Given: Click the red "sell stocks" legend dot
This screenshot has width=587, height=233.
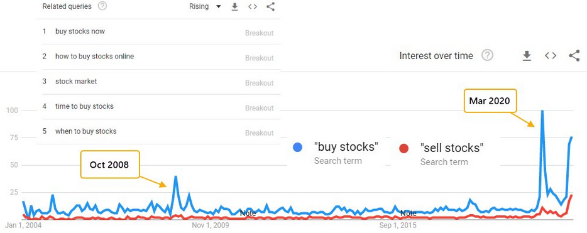Looking at the screenshot, I should 404,148.
